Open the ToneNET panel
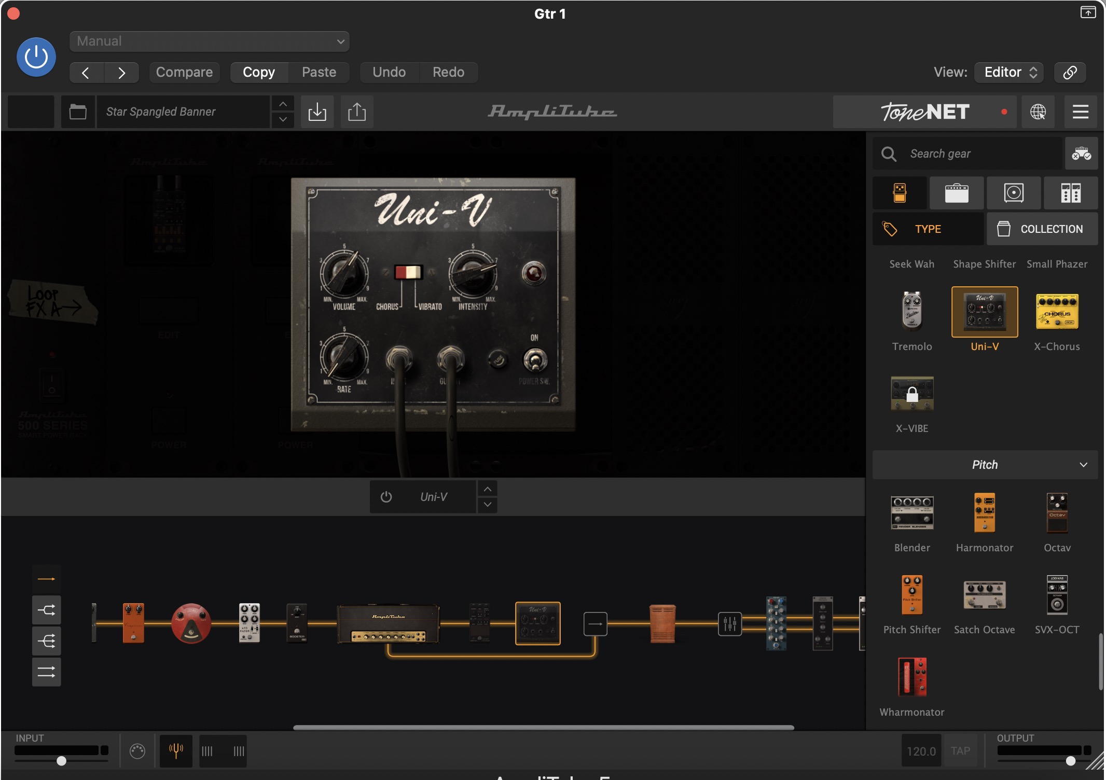Screen dimensions: 1106x780 (925, 112)
